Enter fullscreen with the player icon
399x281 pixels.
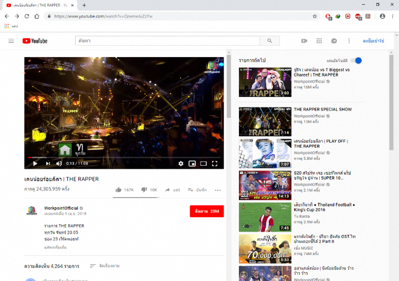click(x=215, y=164)
